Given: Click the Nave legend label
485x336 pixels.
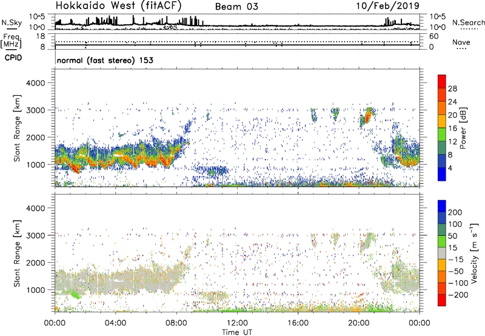Looking at the screenshot, I should click(461, 42).
